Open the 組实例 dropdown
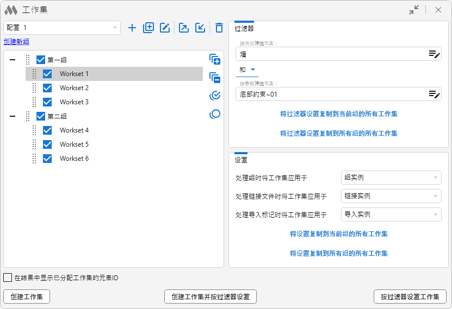Viewport: 452px width, 309px height. point(391,178)
